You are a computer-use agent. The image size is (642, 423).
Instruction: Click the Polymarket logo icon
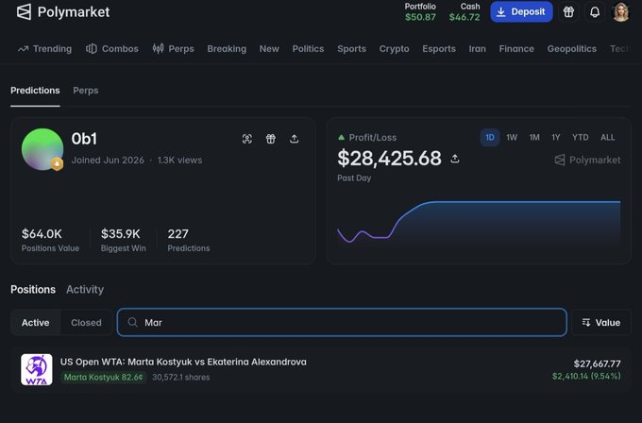click(x=24, y=12)
